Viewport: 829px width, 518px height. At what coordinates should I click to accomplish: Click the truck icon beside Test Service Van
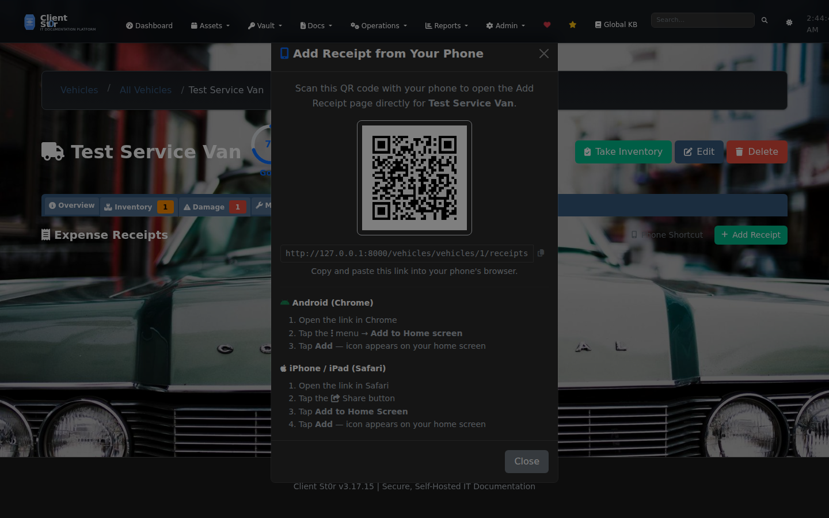tap(53, 152)
